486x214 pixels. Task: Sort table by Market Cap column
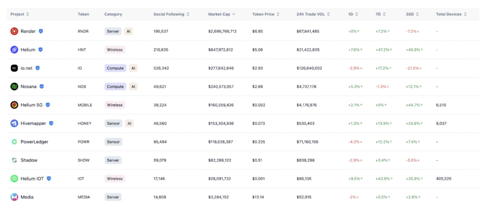click(x=221, y=14)
